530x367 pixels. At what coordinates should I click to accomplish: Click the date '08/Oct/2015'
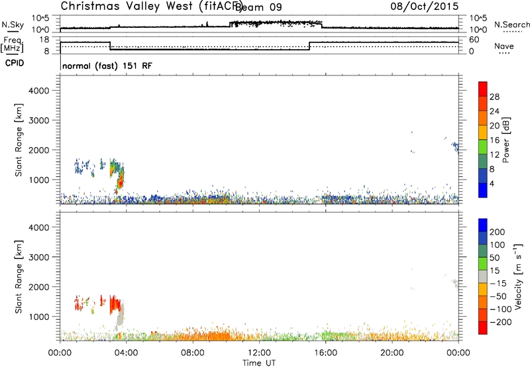(425, 6)
